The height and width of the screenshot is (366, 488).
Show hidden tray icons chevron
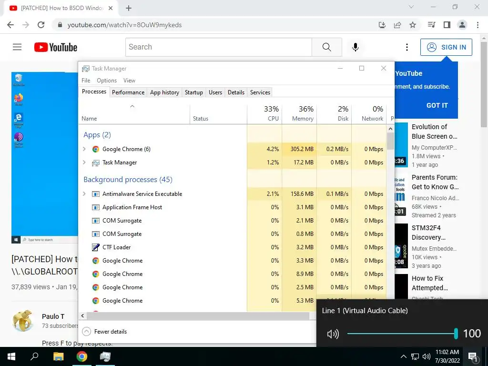403,356
